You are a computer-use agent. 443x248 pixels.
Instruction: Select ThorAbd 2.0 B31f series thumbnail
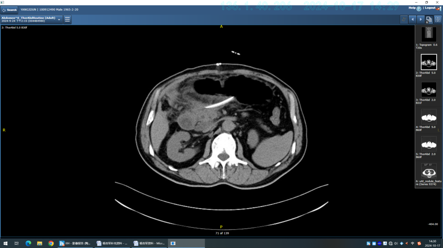click(429, 90)
